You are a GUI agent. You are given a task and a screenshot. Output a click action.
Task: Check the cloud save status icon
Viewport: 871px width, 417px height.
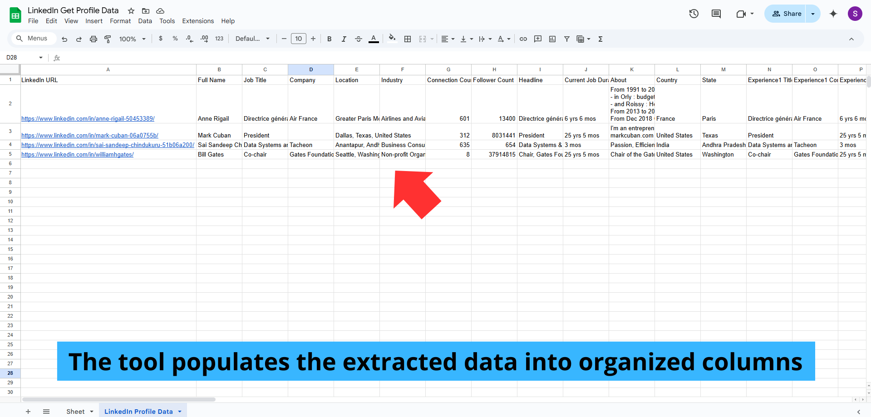click(x=160, y=11)
